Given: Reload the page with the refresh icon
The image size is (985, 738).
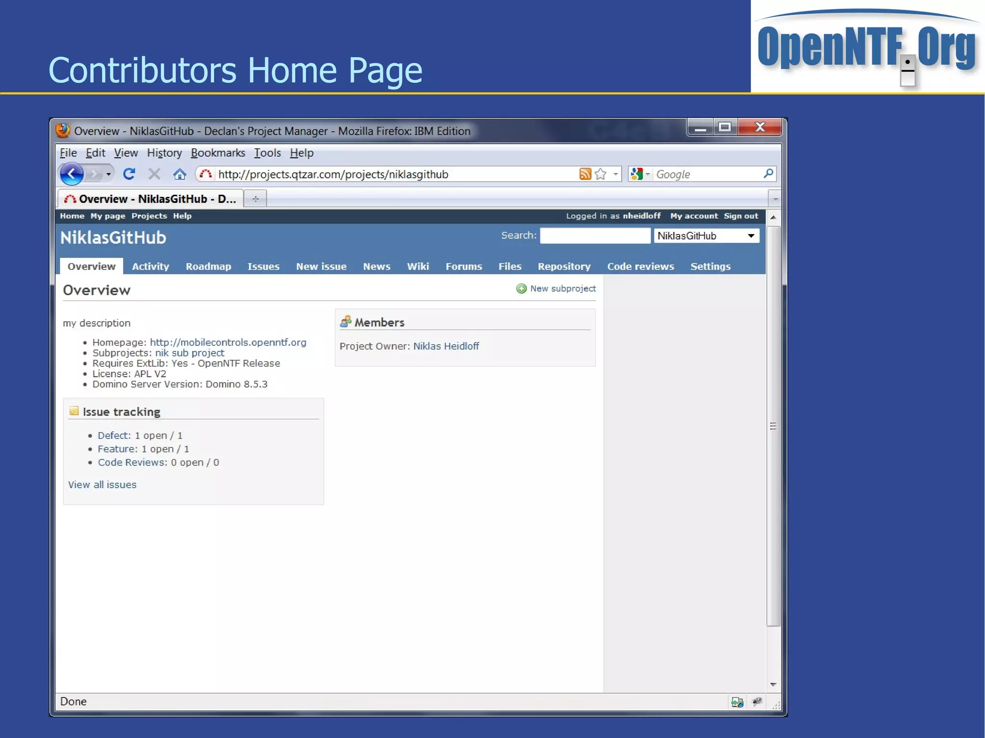Looking at the screenshot, I should 129,174.
